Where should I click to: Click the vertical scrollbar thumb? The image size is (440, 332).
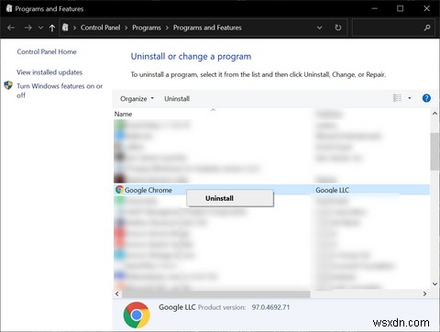coord(434,151)
